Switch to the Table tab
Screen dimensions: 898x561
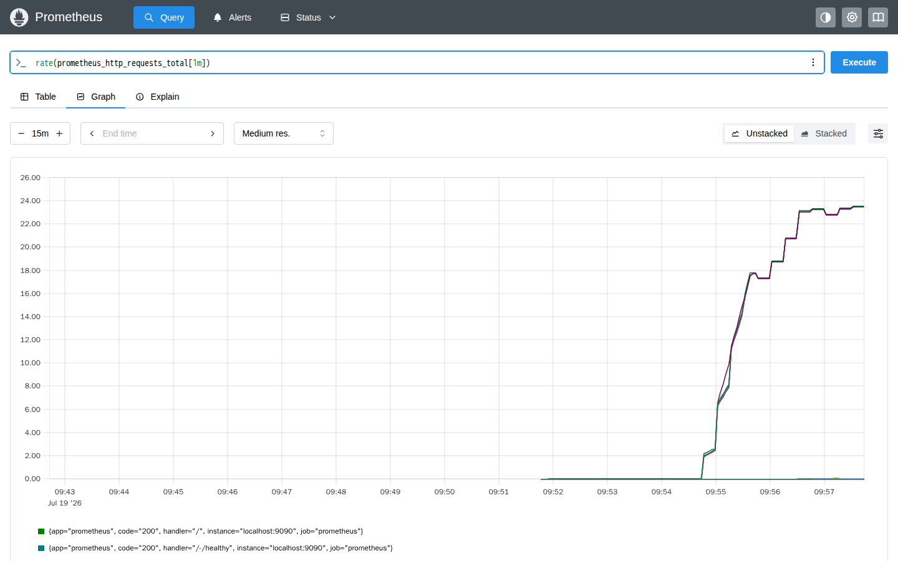38,97
